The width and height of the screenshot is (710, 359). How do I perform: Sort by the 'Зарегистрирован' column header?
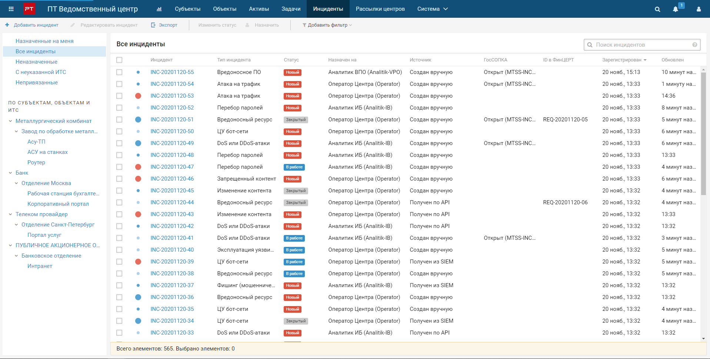pos(624,60)
